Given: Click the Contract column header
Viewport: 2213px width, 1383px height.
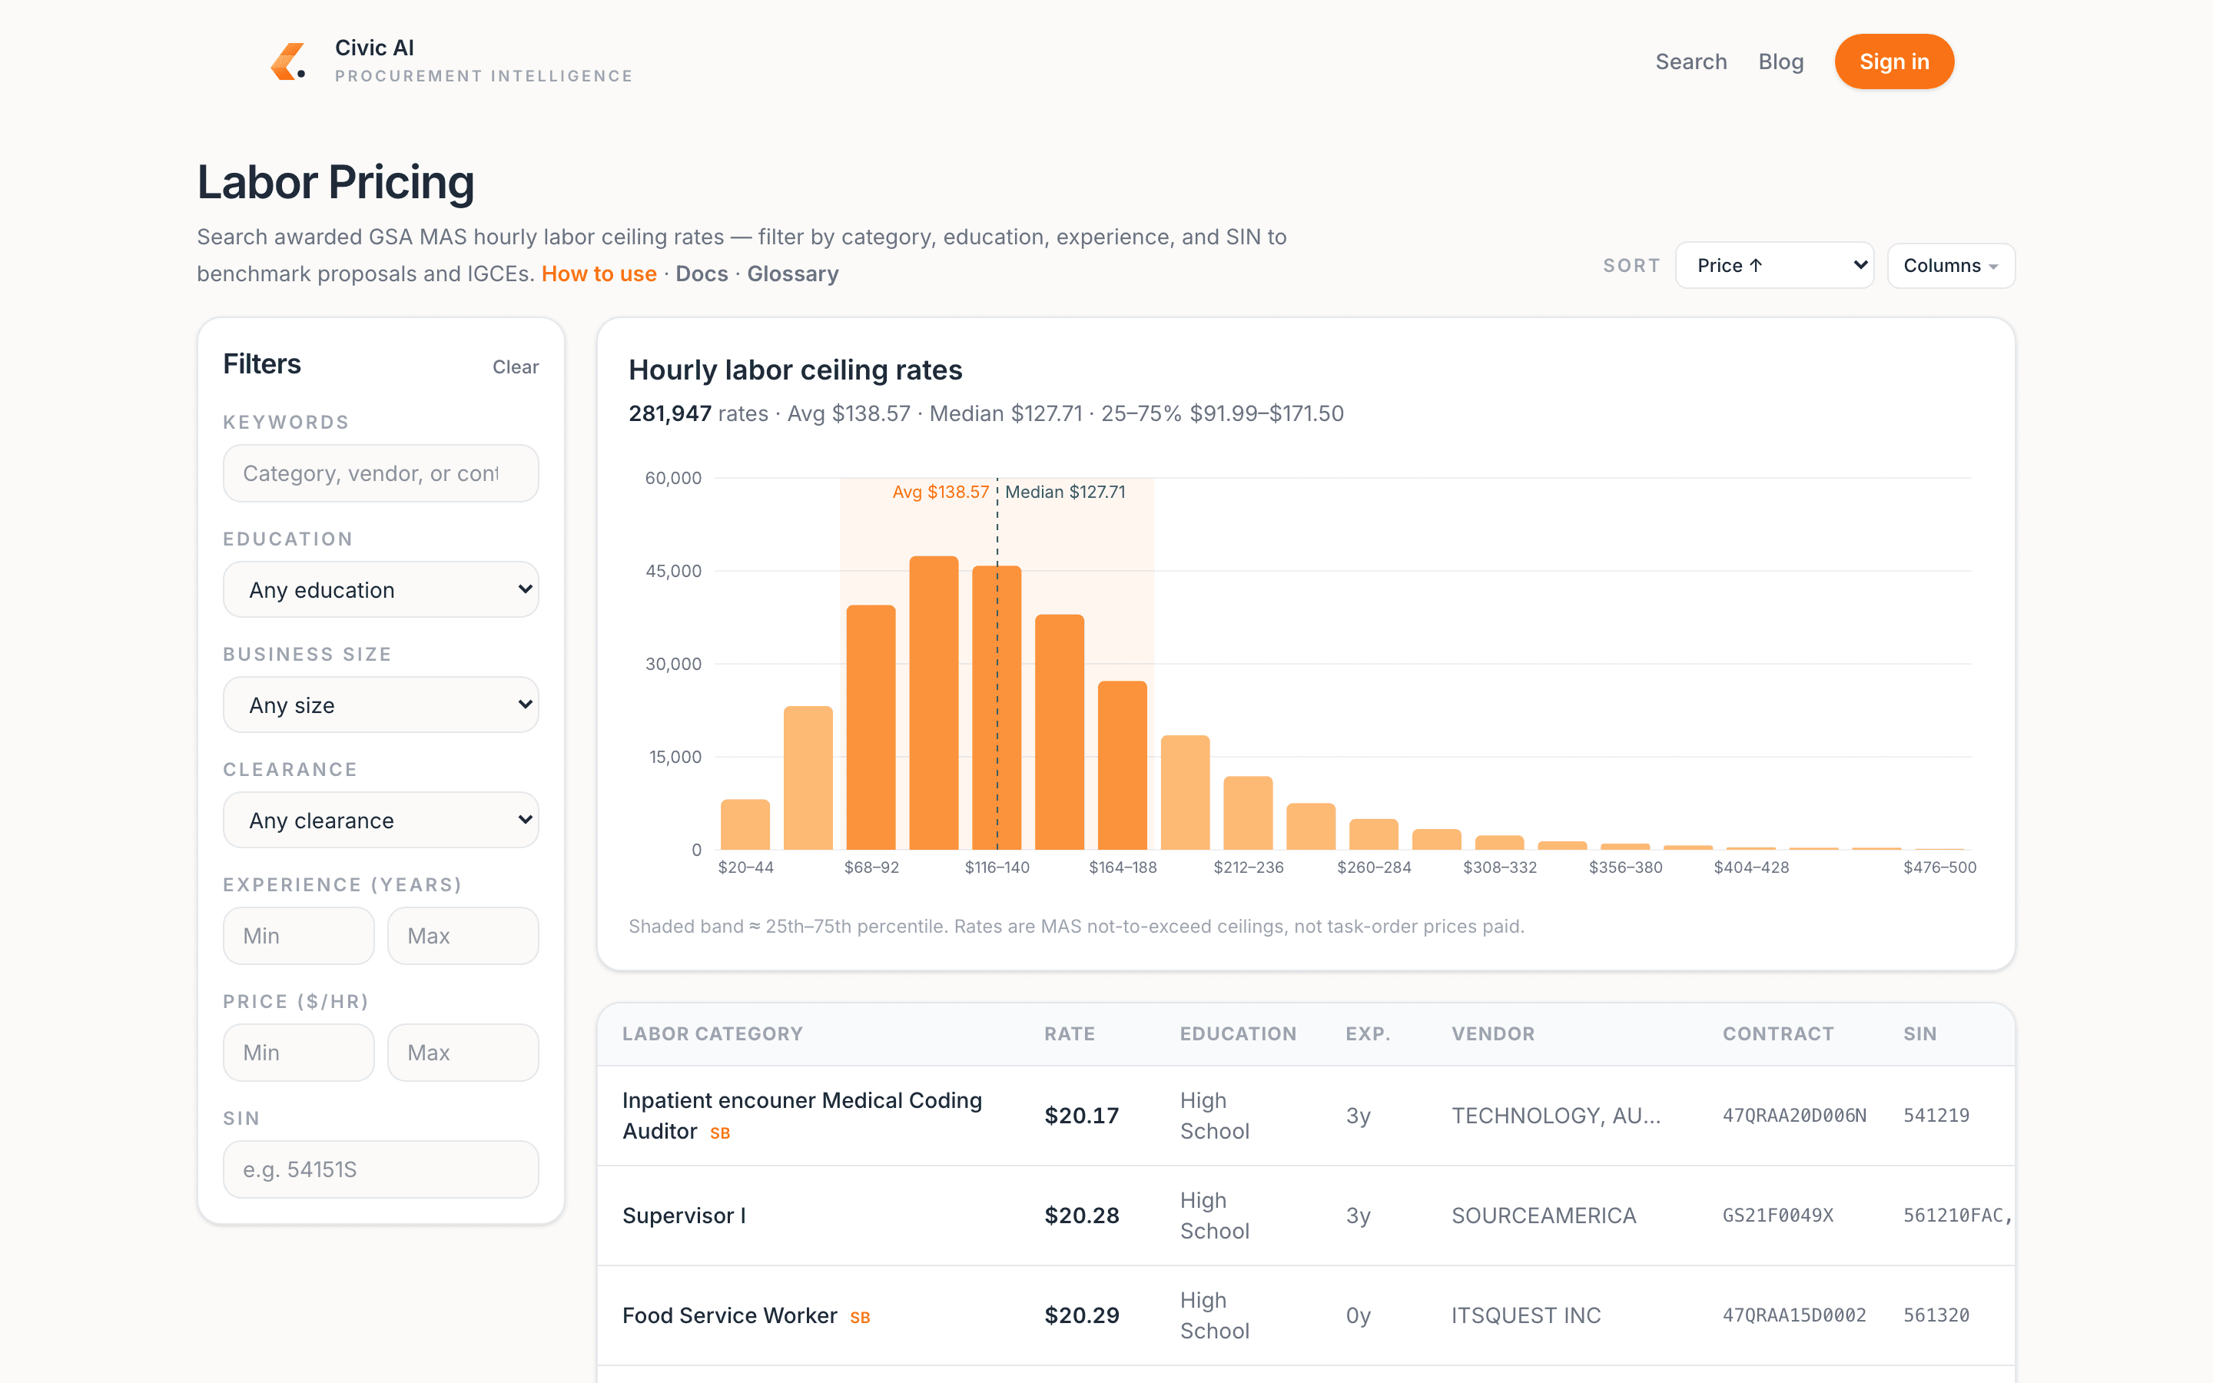Looking at the screenshot, I should 1778,1033.
